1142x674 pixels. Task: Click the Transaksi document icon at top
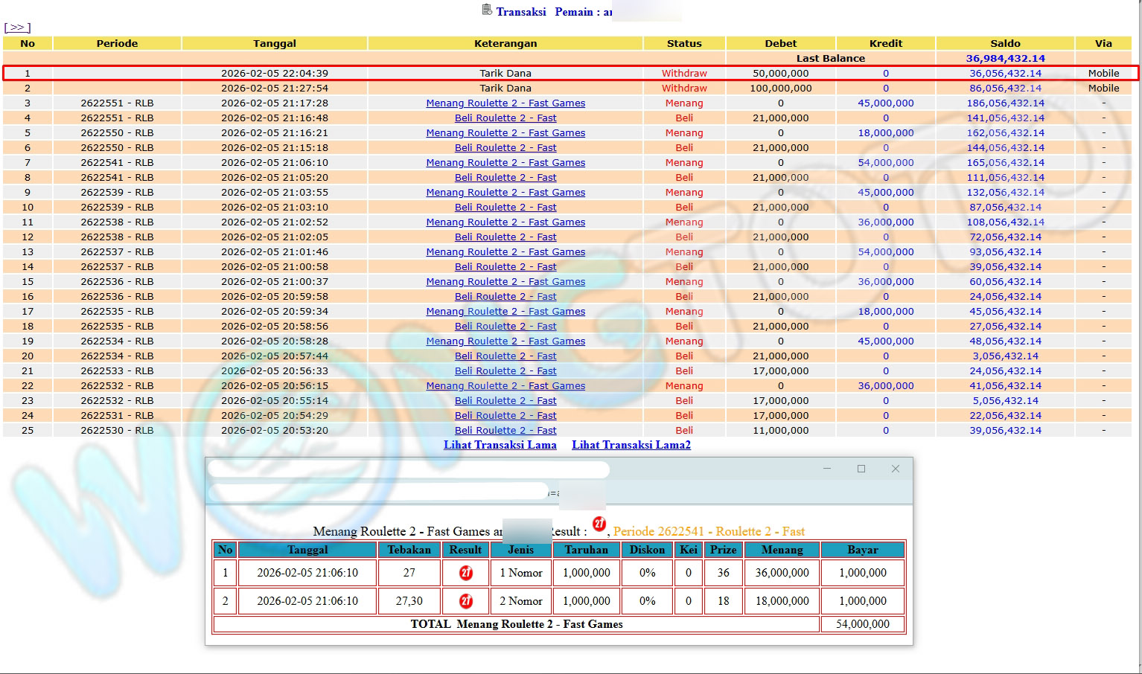point(487,10)
